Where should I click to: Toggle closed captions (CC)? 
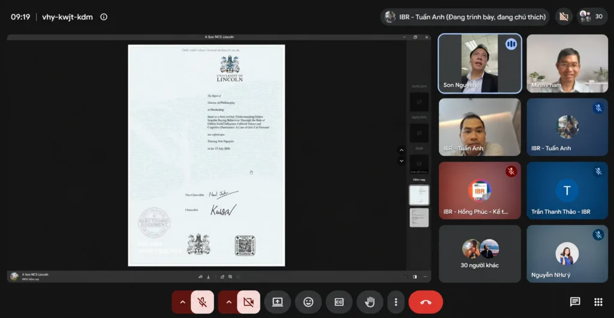[339, 302]
